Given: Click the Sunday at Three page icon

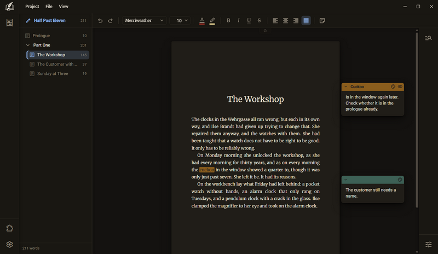Looking at the screenshot, I should coord(32,73).
